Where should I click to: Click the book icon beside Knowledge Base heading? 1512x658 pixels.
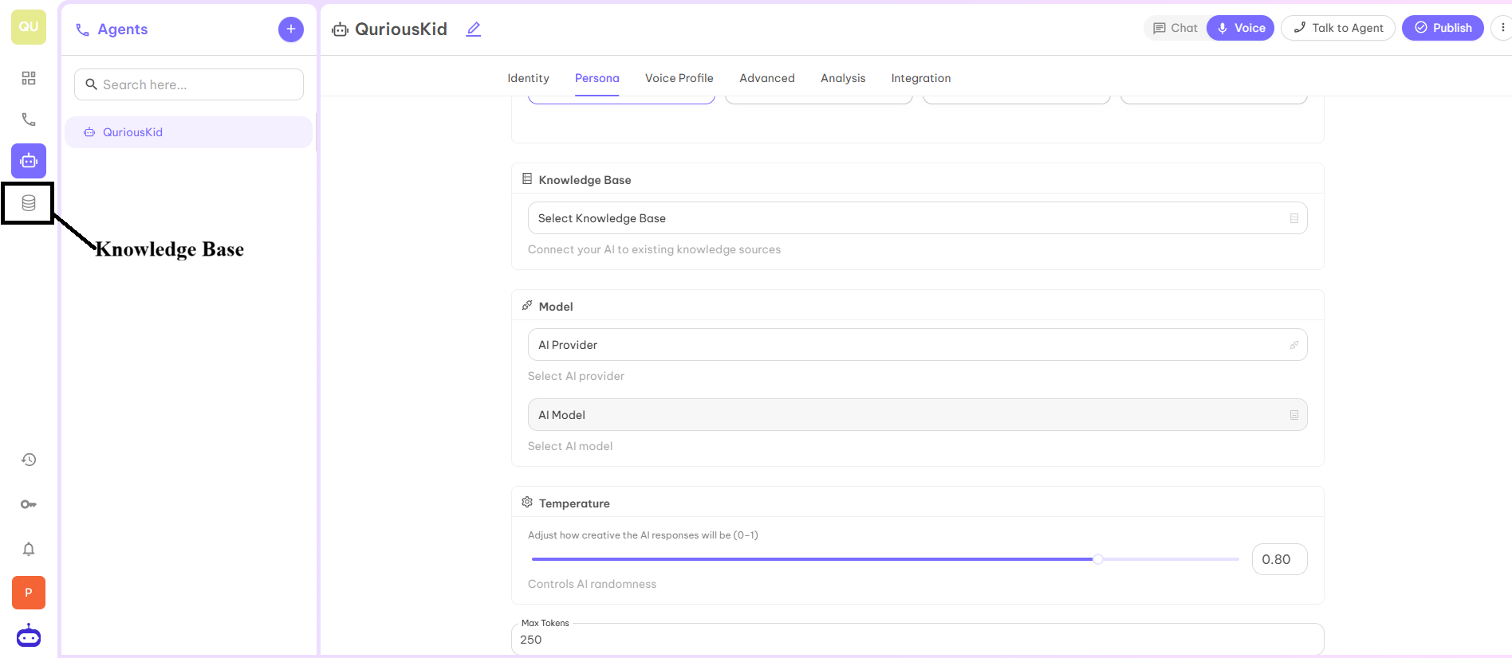coord(527,179)
